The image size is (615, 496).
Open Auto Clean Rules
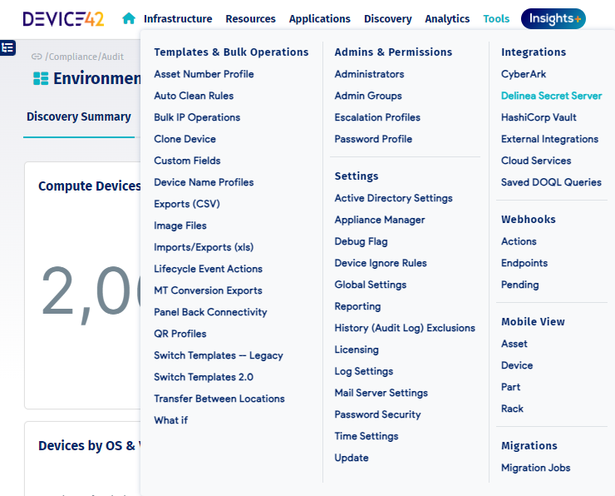click(x=194, y=96)
